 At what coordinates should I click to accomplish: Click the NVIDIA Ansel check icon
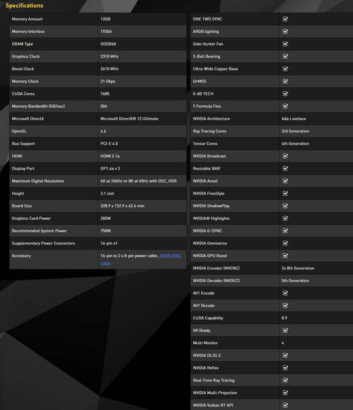285,181
